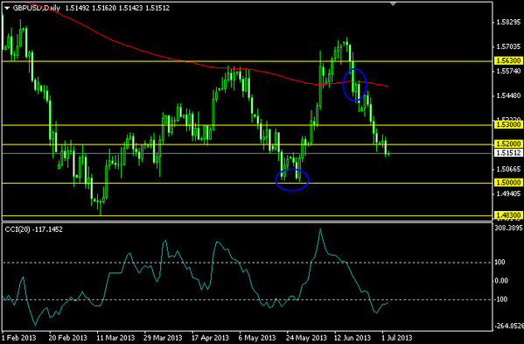Click the 1.48300 yellow price tag
The image size is (524, 344).
508,215
